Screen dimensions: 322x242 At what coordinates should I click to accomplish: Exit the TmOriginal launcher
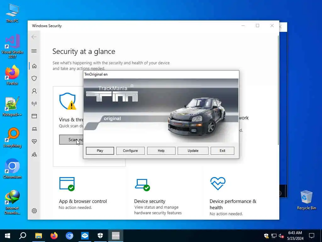point(222,151)
